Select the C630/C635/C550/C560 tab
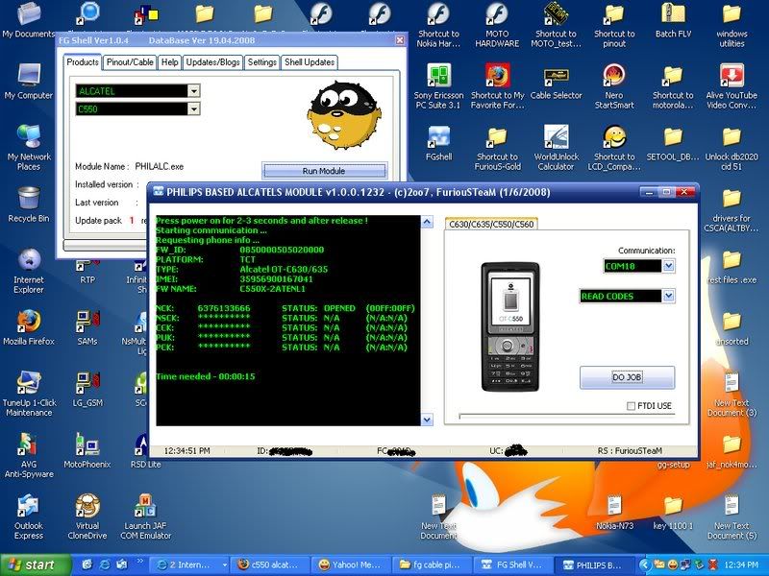The image size is (769, 576). coord(491,225)
